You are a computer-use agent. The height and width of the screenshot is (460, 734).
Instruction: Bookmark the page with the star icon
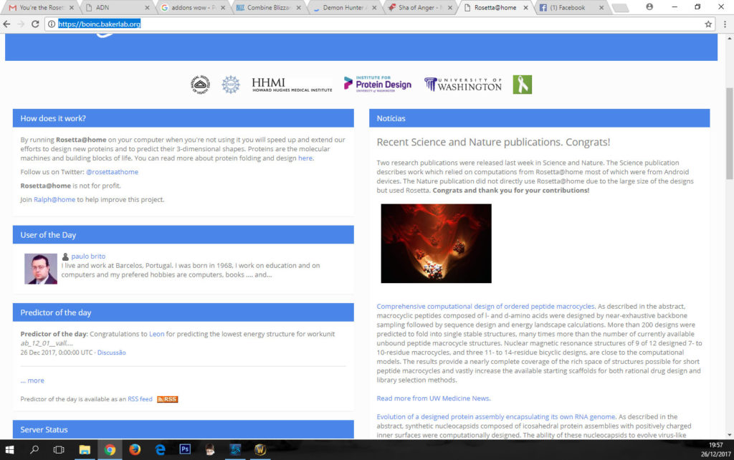[708, 24]
